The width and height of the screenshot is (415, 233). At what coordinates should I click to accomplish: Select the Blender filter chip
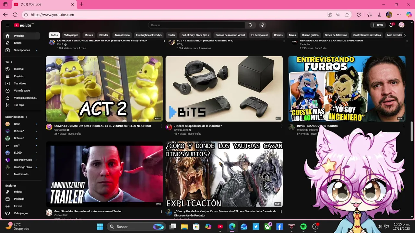(x=104, y=35)
